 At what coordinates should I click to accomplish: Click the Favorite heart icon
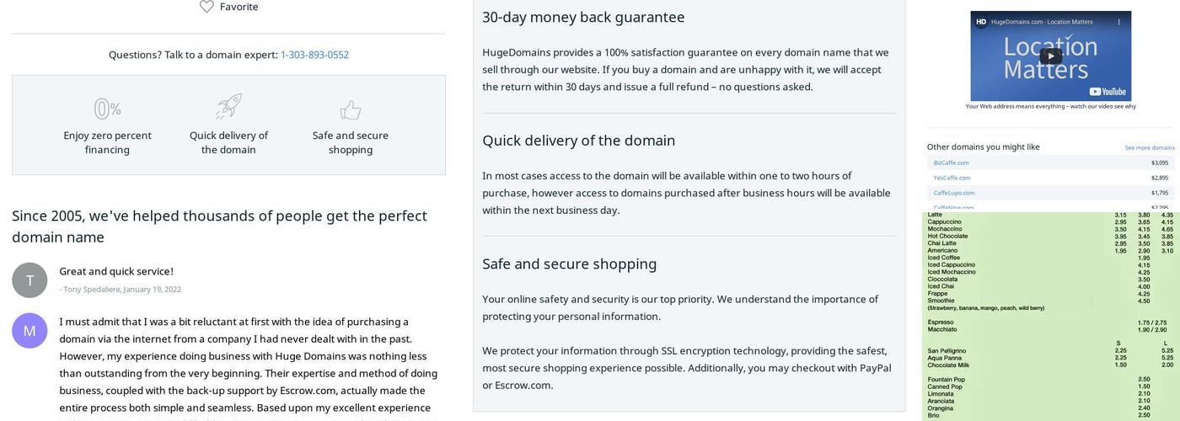[206, 7]
